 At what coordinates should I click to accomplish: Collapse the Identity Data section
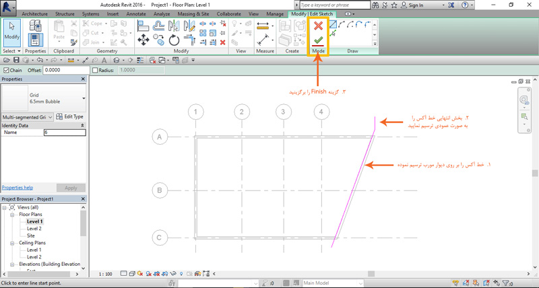click(82, 126)
